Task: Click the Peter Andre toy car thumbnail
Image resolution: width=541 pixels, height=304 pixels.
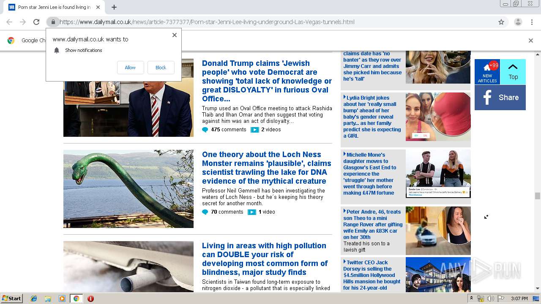Action: pyautogui.click(x=438, y=231)
